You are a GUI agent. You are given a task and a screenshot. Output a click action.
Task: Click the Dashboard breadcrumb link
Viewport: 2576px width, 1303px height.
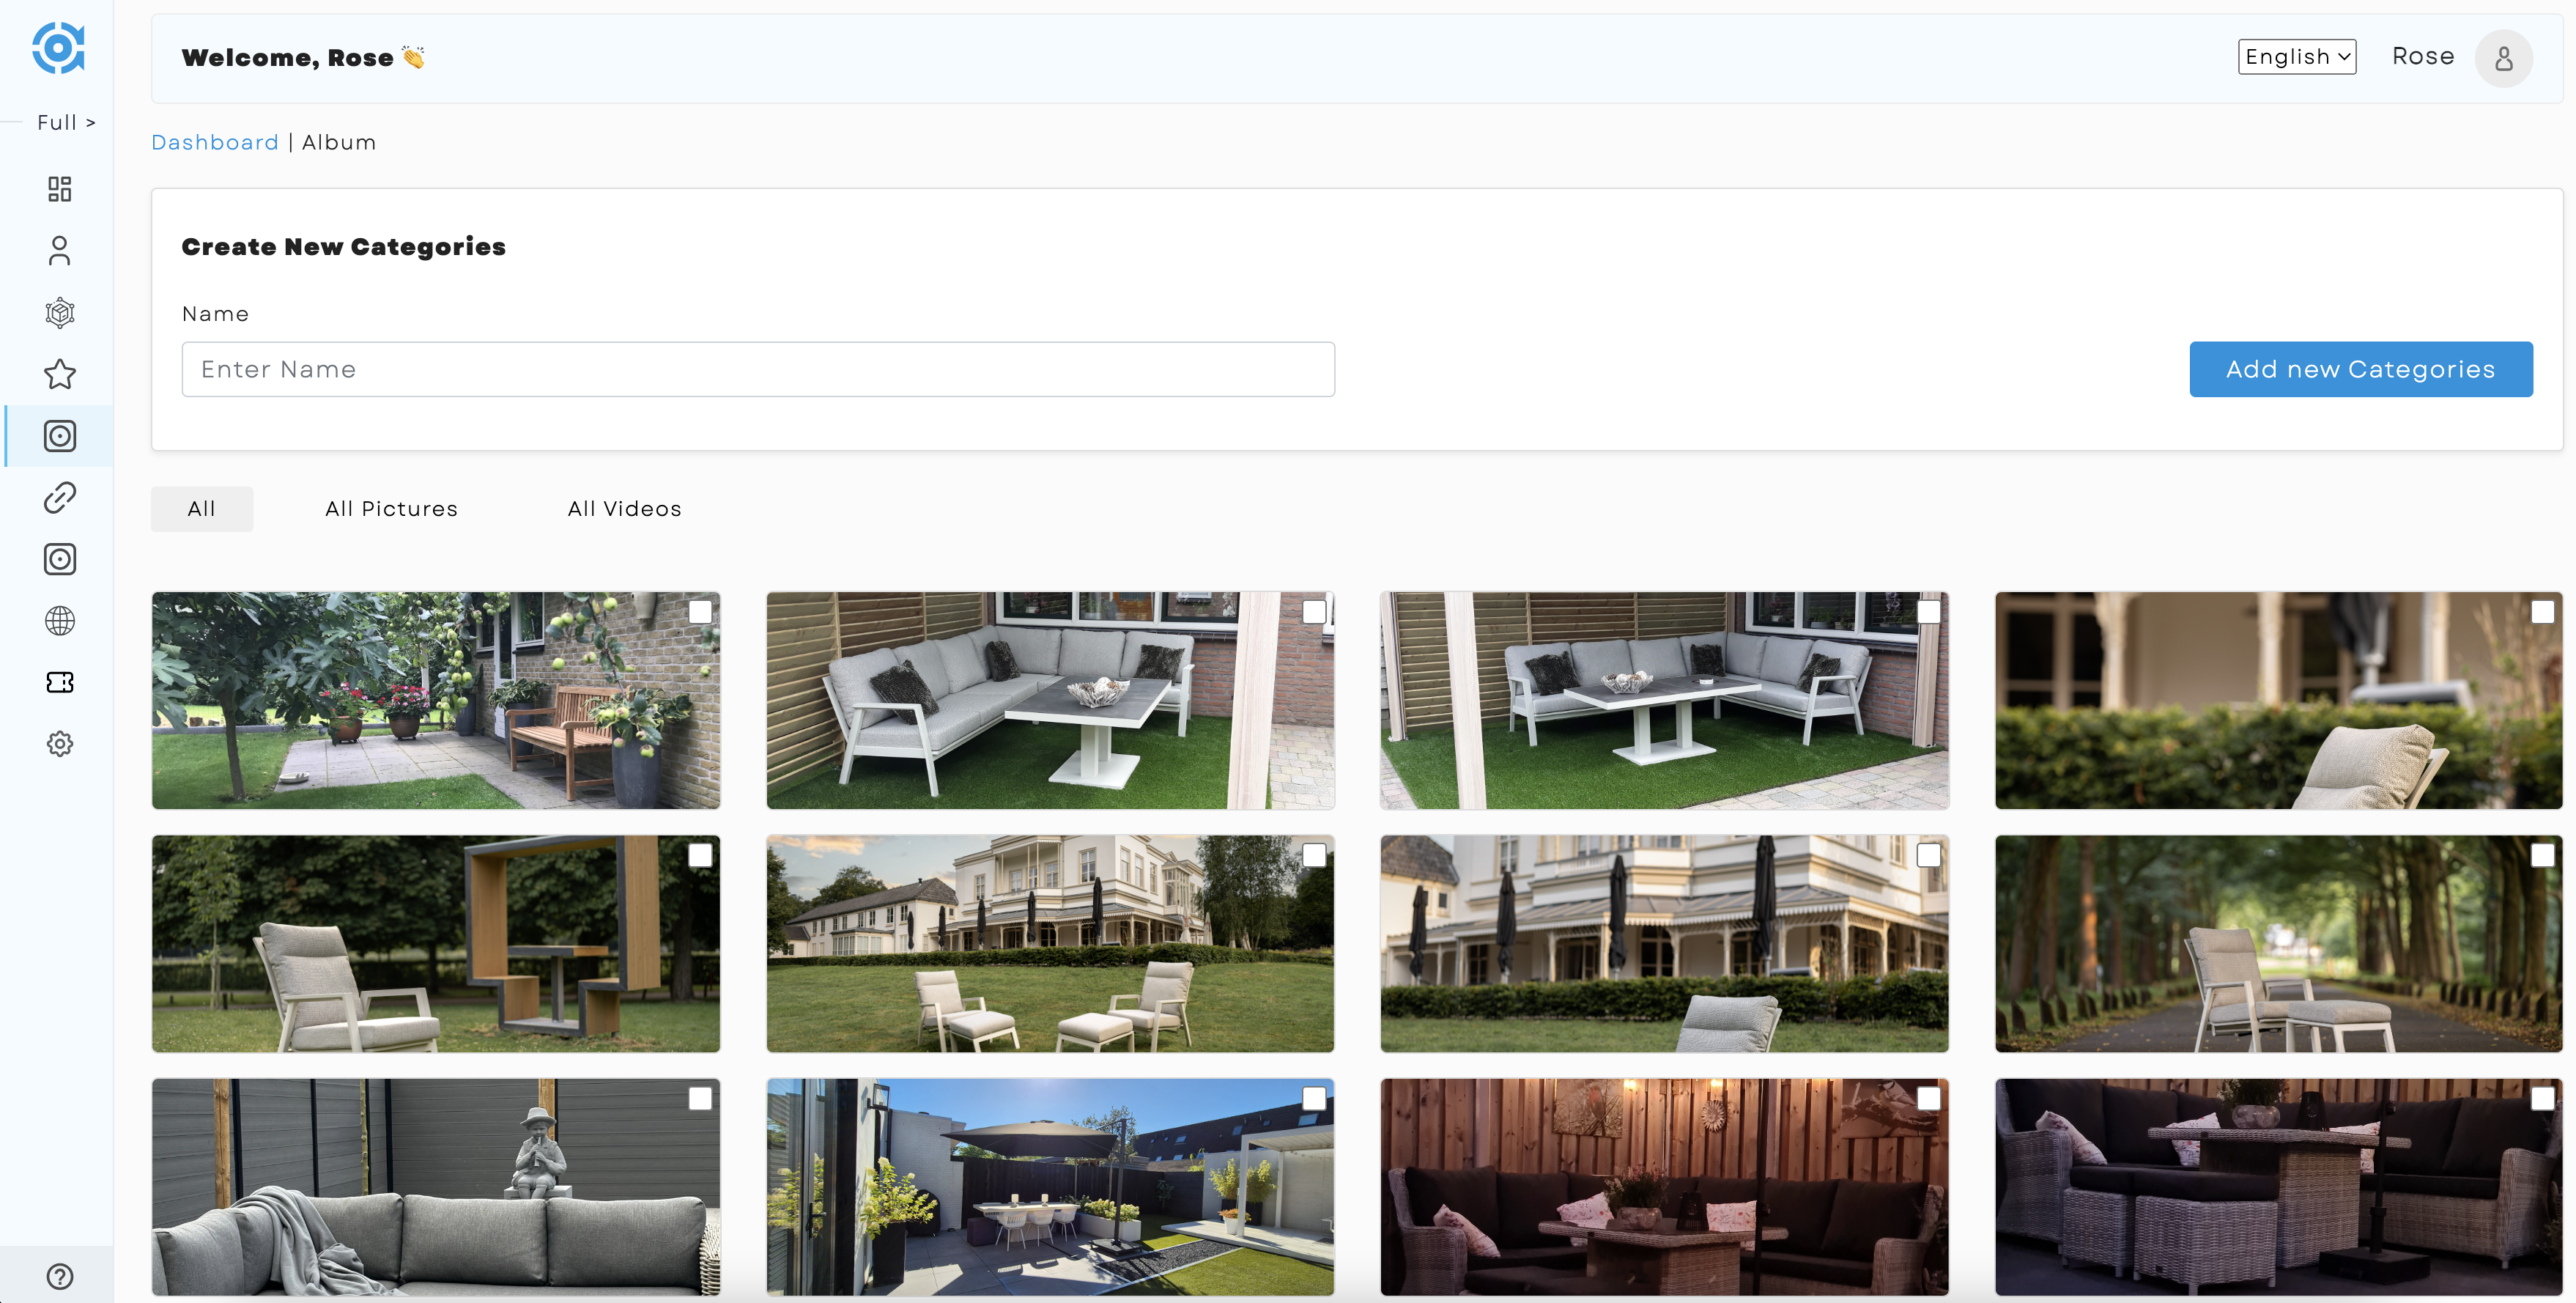point(214,141)
